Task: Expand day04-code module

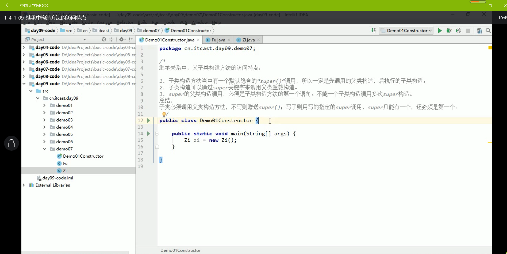Action: point(24,47)
